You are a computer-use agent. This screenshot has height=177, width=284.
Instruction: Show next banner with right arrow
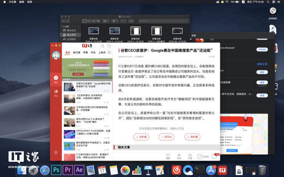[x=110, y=68]
